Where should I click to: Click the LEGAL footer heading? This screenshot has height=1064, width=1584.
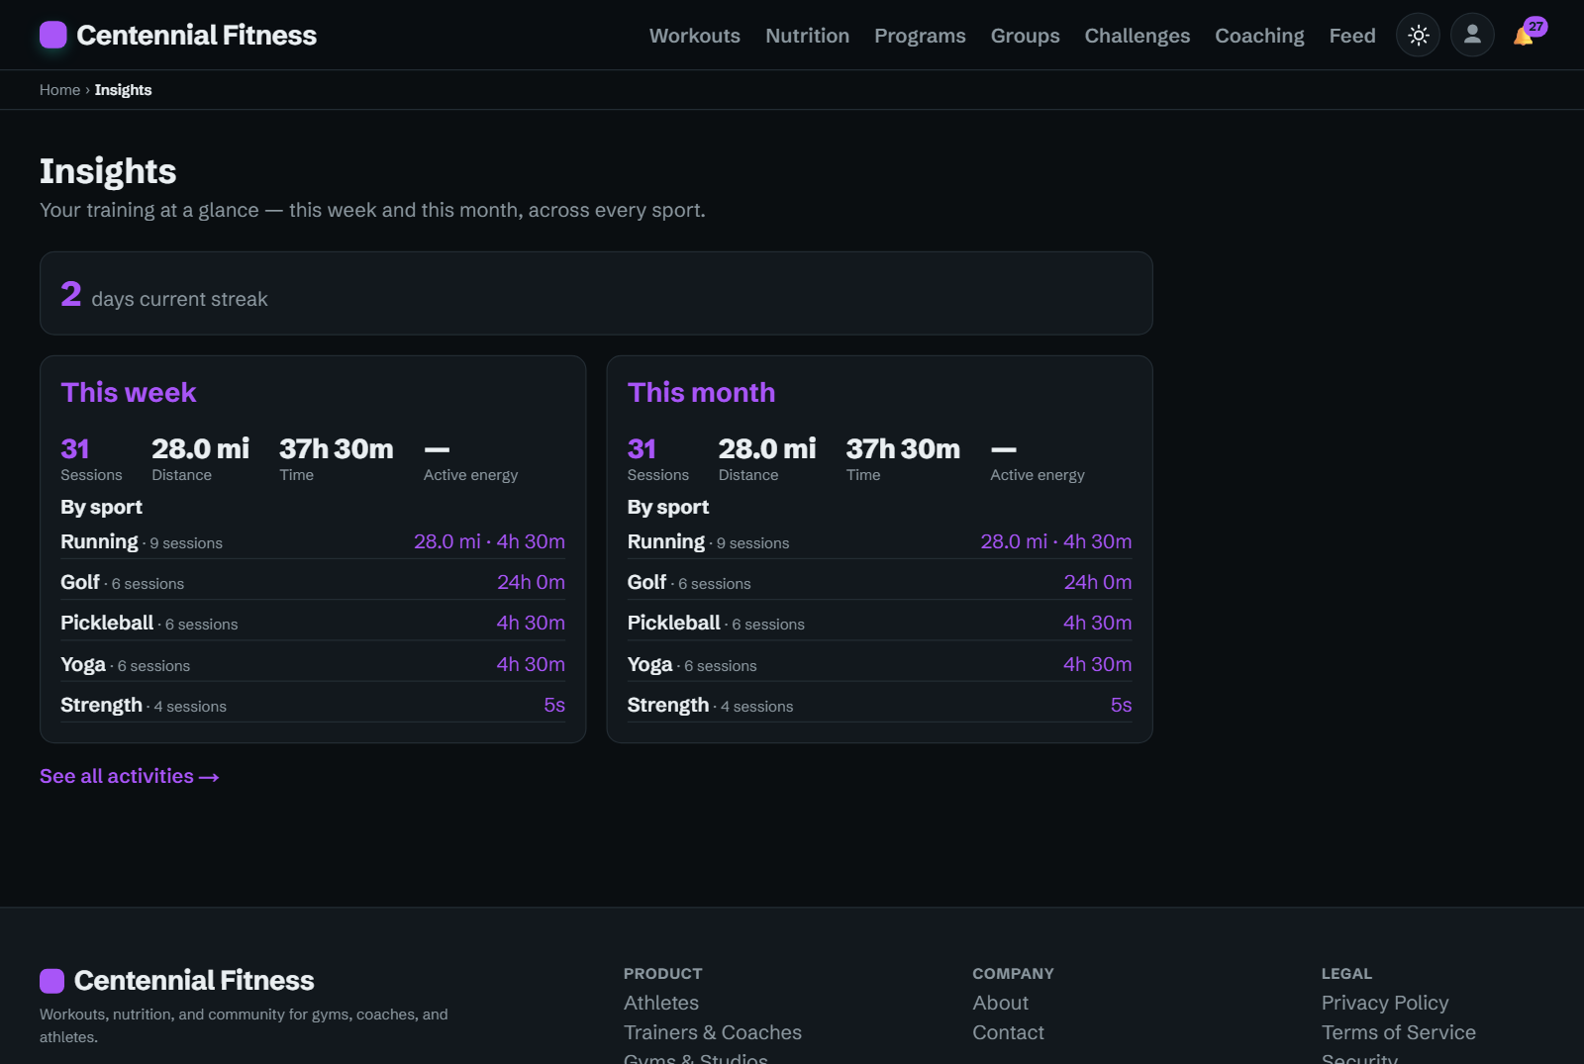(1346, 974)
